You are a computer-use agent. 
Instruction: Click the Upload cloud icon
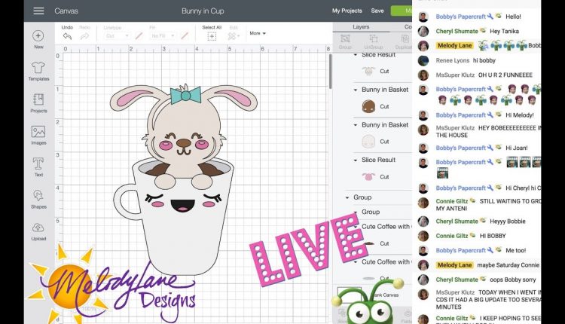click(x=38, y=228)
